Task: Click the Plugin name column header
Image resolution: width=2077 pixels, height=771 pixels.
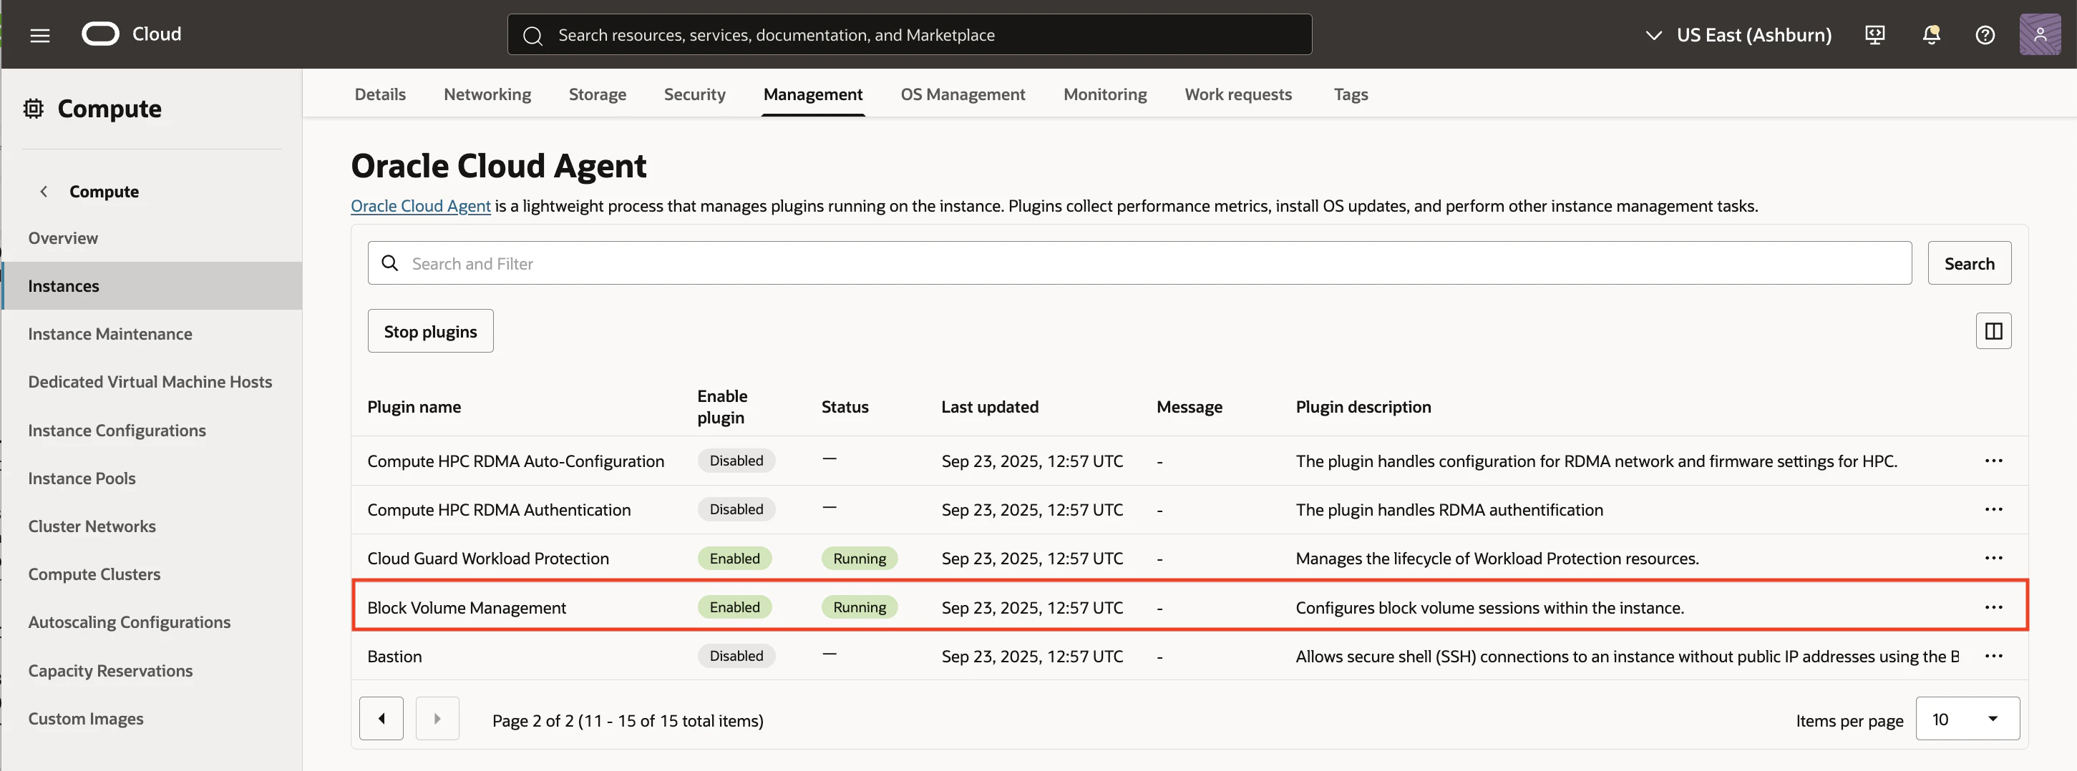Action: click(x=414, y=407)
